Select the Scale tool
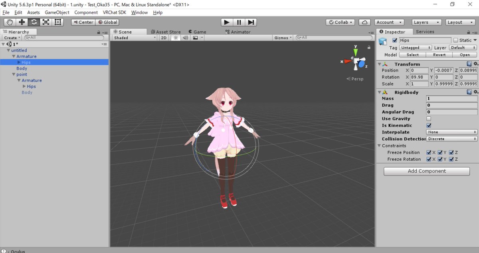The width and height of the screenshot is (479, 253). pyautogui.click(x=46, y=22)
